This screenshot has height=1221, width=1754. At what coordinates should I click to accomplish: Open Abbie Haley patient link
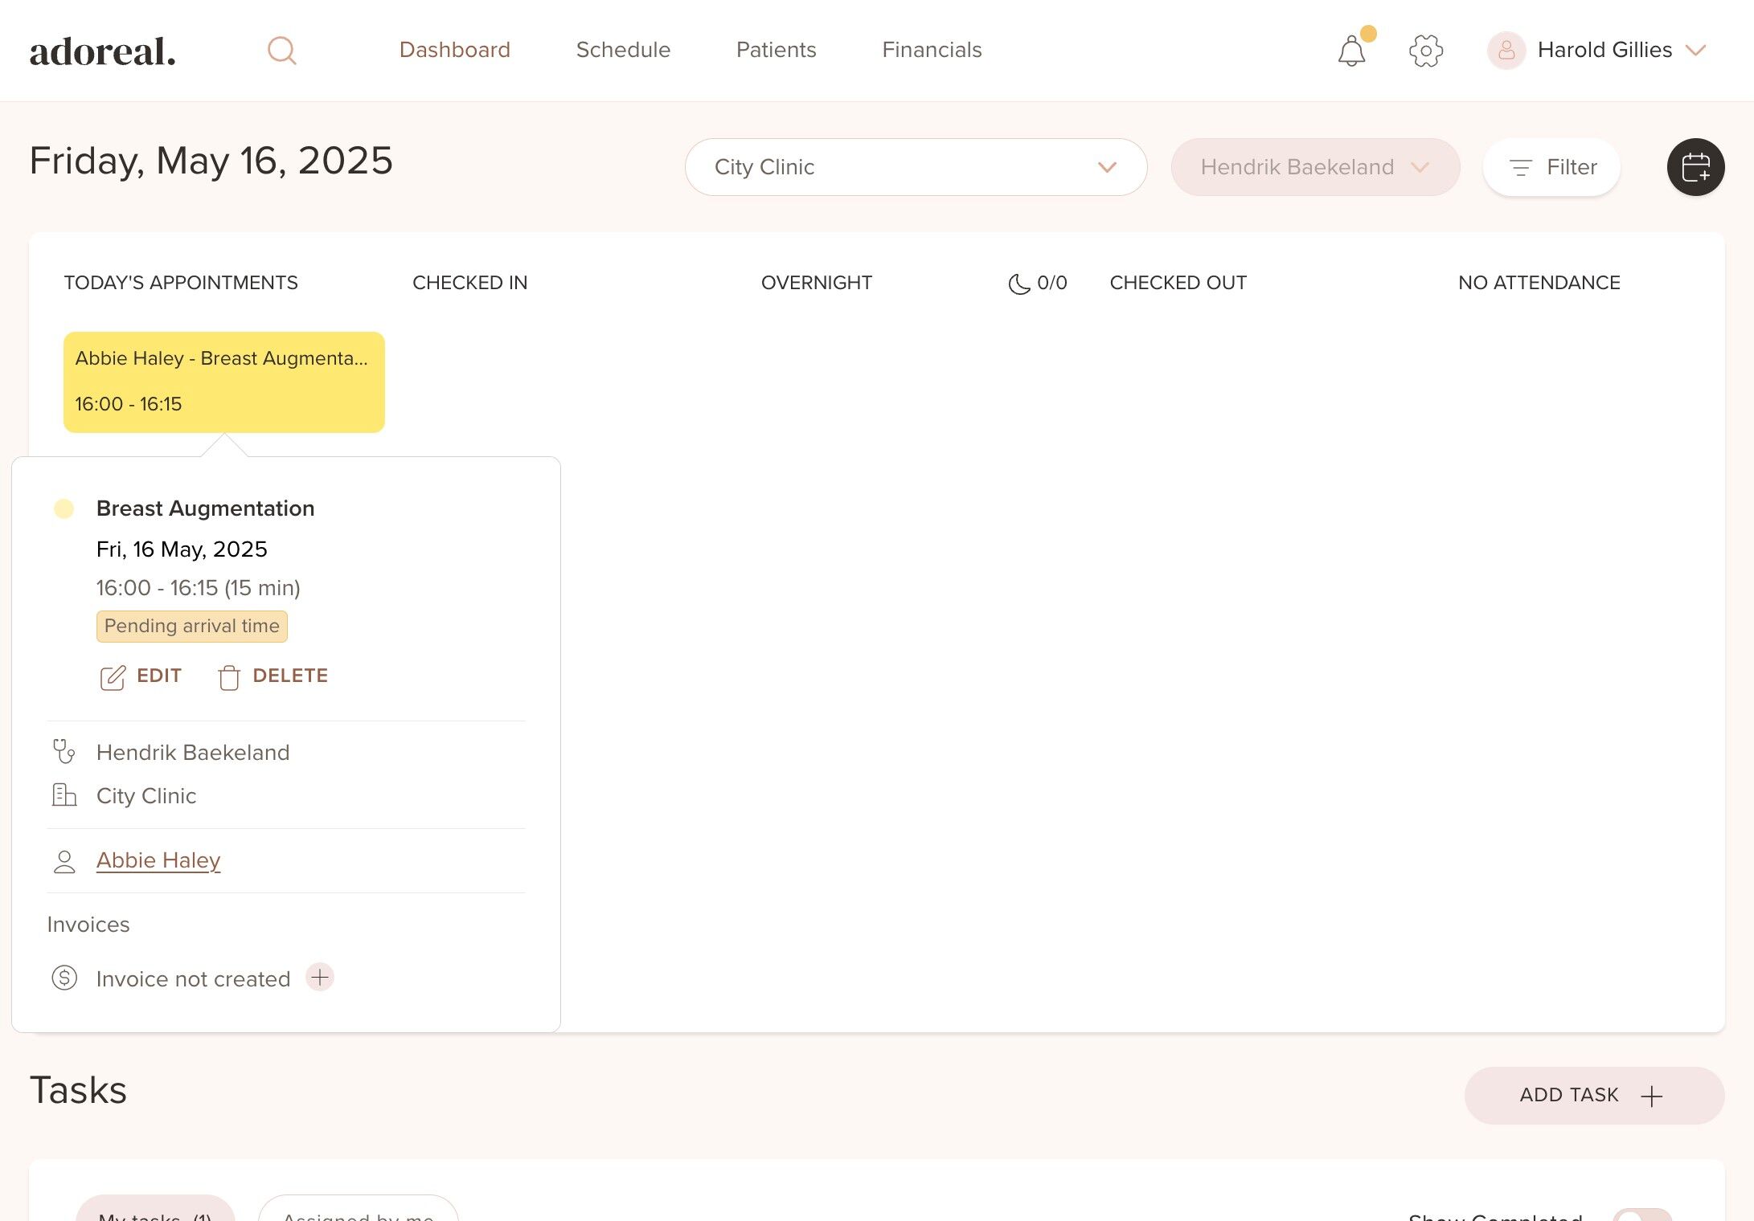158,860
